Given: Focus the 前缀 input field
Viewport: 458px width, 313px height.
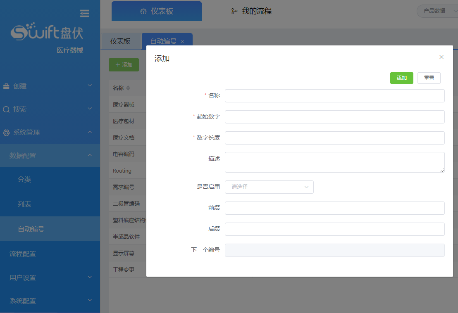Looking at the screenshot, I should (x=335, y=208).
